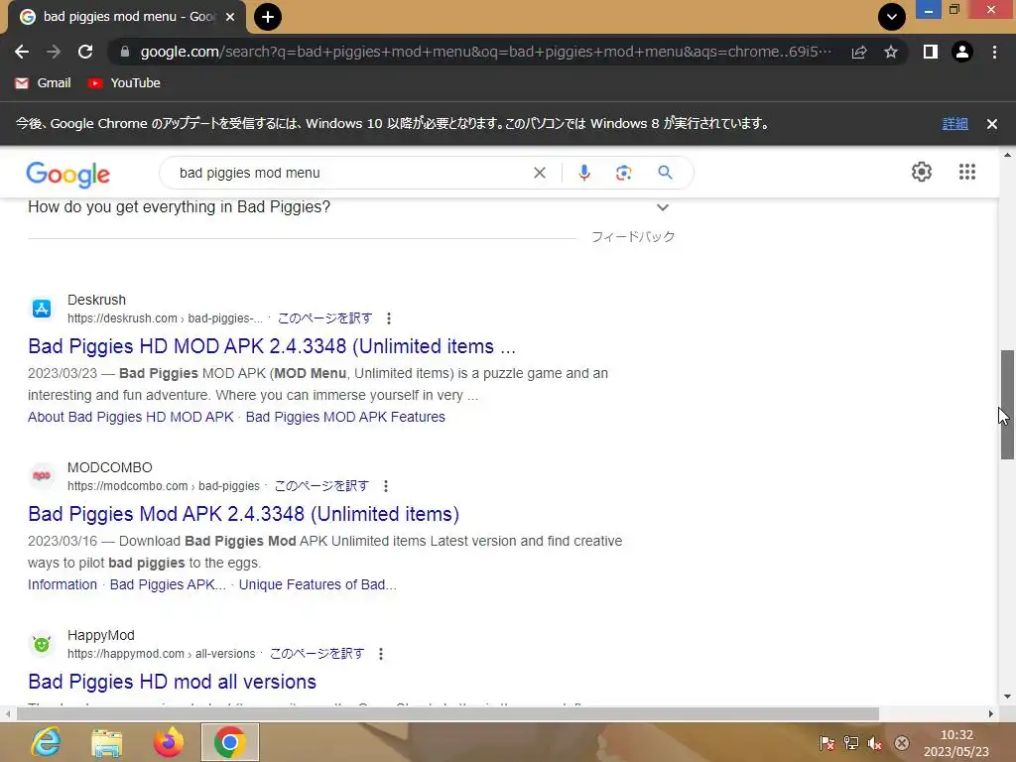The width and height of the screenshot is (1016, 762).
Task: Bookmark this page with the star
Action: pyautogui.click(x=891, y=52)
